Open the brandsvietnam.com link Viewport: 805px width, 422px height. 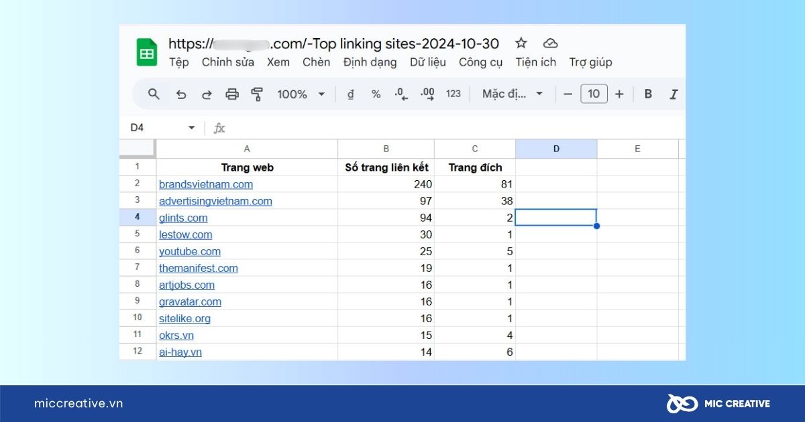206,184
